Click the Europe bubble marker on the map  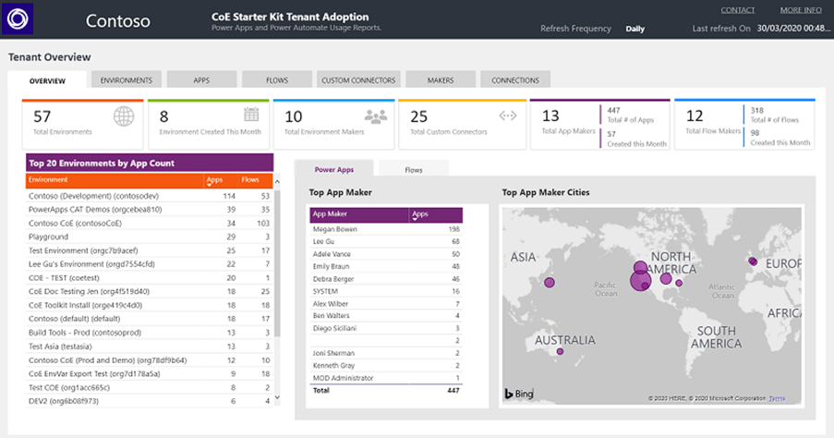pyautogui.click(x=752, y=262)
